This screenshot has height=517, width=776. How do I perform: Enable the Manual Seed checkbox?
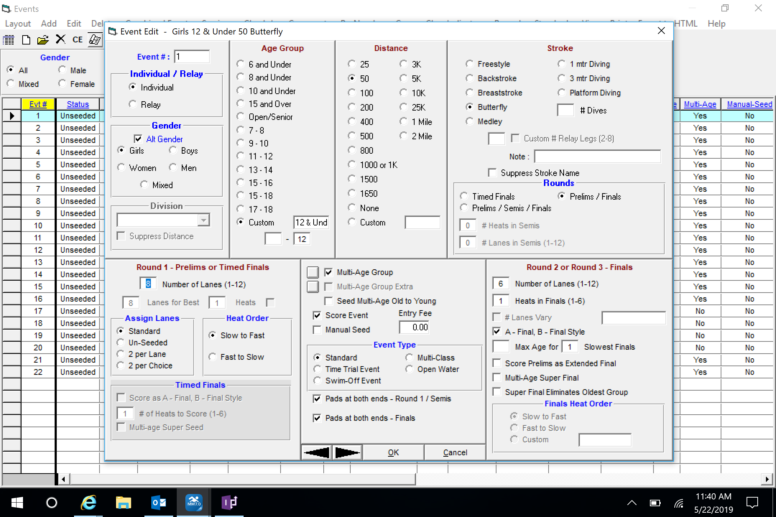tap(317, 330)
